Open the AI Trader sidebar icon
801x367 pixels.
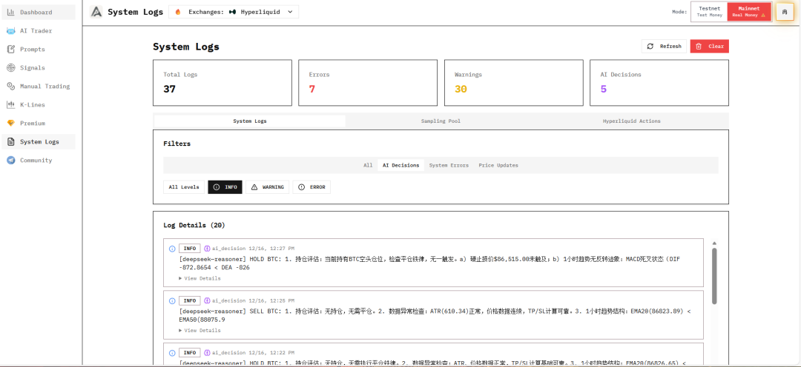coord(11,31)
